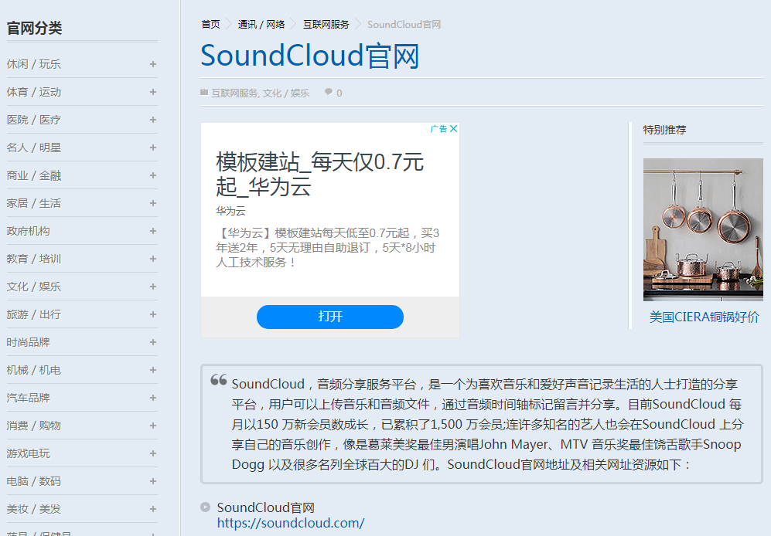771x536 pixels.
Task: Open 医院 / 医疗 category link
Action: 34,120
